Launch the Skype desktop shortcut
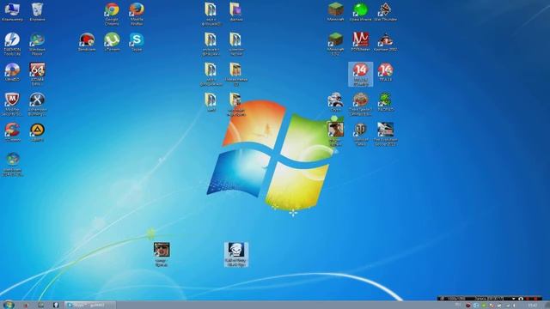Image resolution: width=550 pixels, height=309 pixels. coord(137,42)
